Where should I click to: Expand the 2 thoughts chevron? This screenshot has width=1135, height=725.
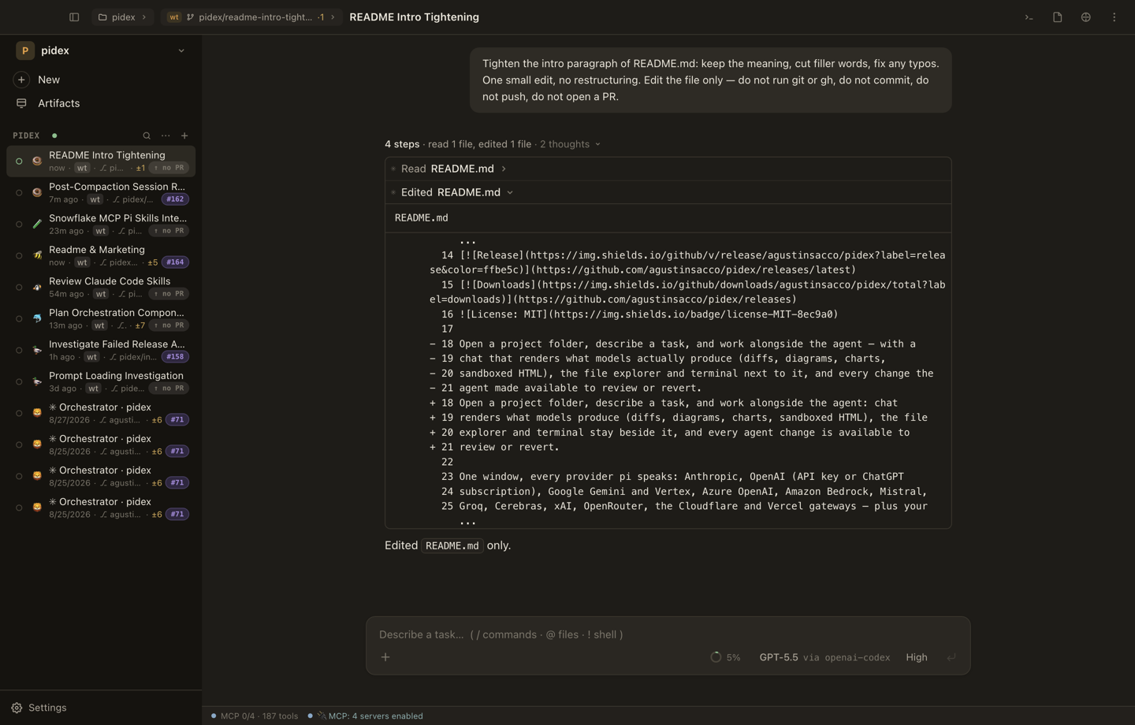coord(597,144)
